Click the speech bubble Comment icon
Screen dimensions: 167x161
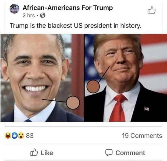109,152
